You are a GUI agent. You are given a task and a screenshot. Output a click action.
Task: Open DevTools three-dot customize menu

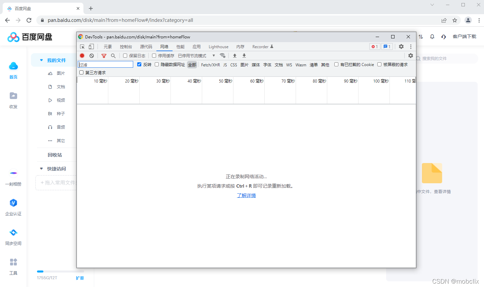pos(411,46)
